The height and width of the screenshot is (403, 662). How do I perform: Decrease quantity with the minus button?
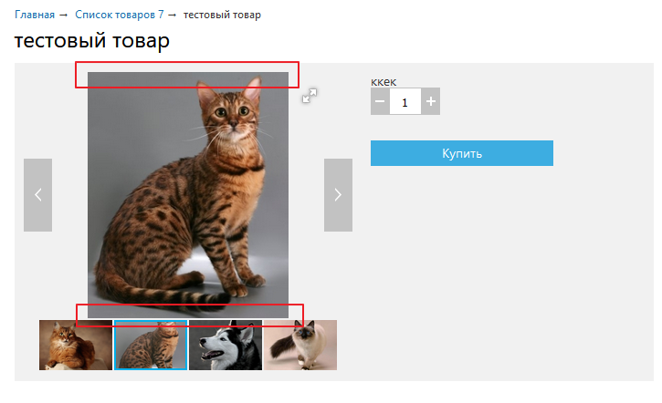pos(380,101)
